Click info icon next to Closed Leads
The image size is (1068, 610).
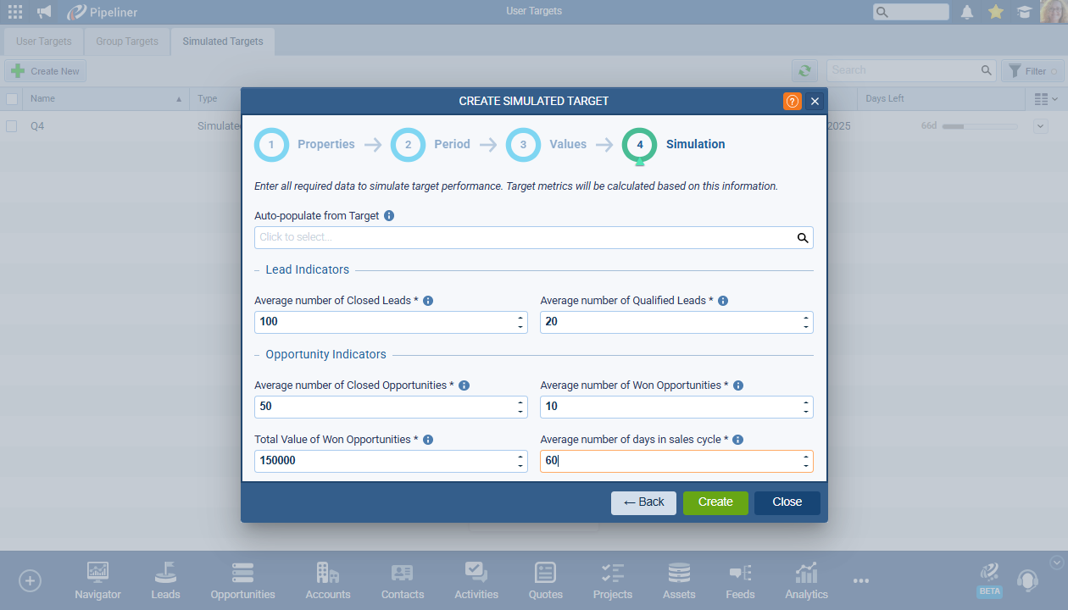coord(428,301)
